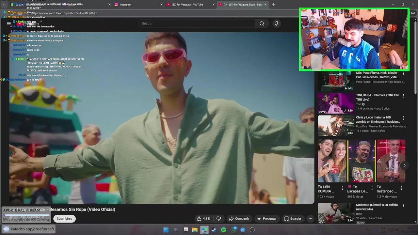Expand the browser tab search dropdown
This screenshot has height=235, width=418.
pyautogui.click(x=4, y=5)
